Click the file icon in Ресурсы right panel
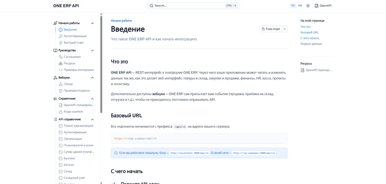The image size is (386, 184). pos(302,70)
